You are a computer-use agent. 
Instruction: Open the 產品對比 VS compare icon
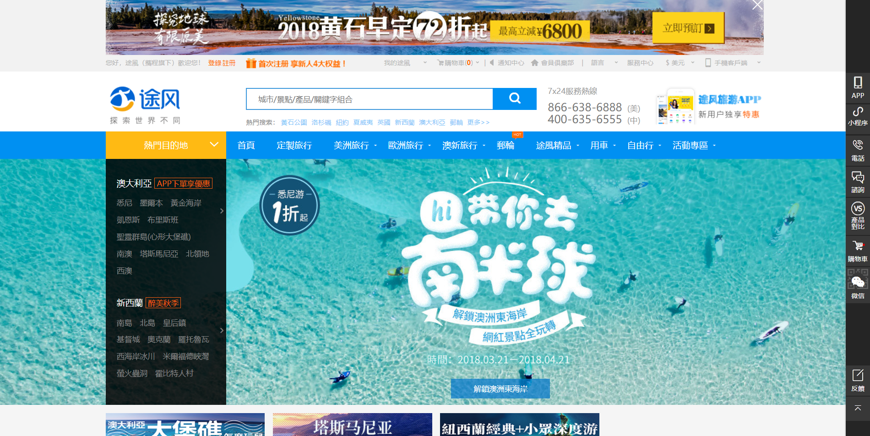point(858,216)
